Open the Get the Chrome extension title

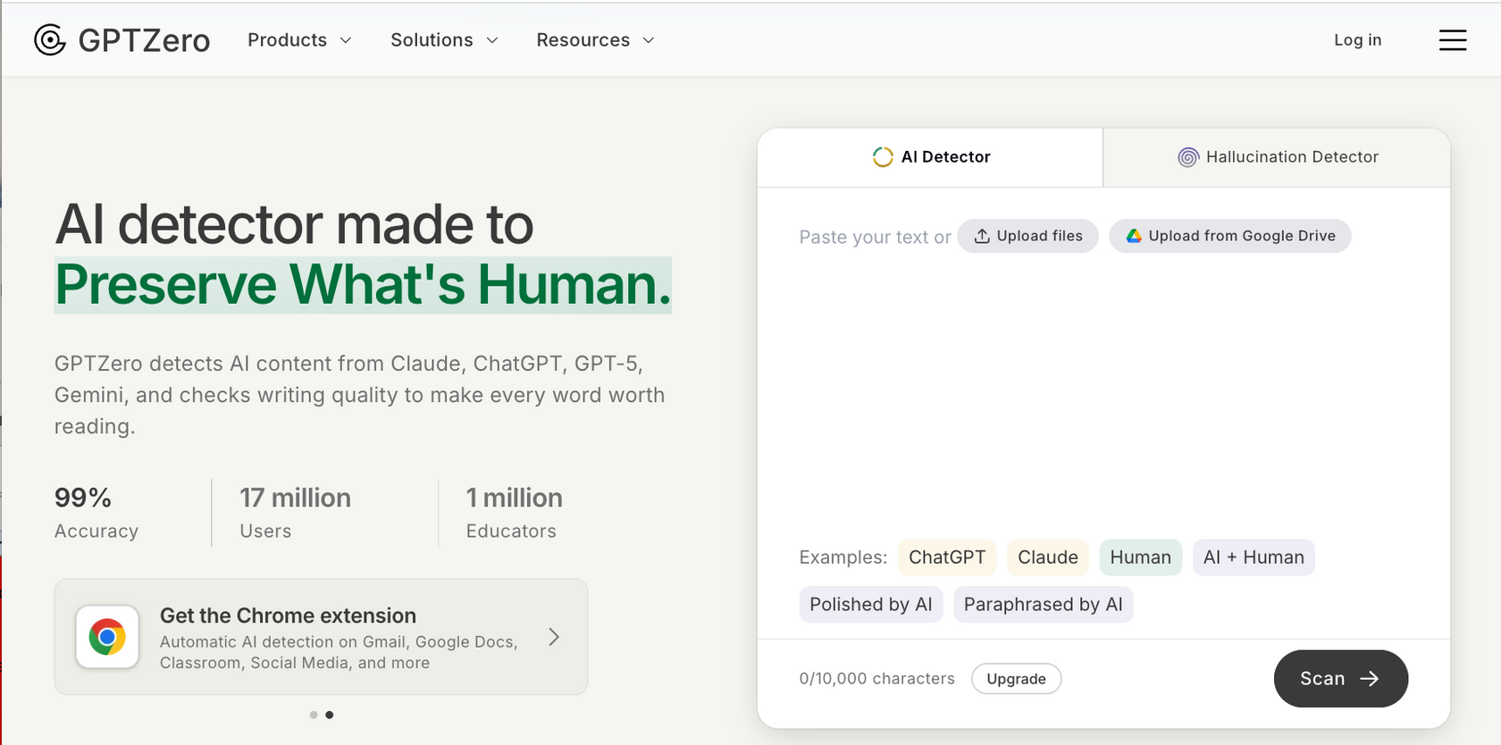coord(288,615)
